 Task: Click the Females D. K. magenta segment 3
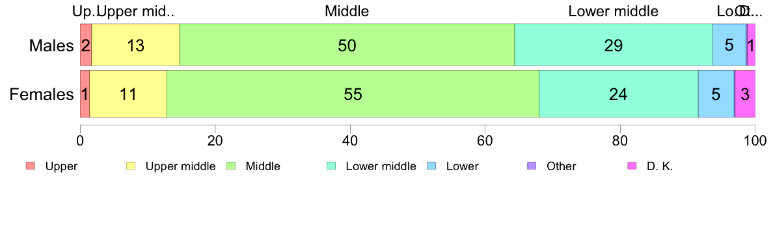745,94
